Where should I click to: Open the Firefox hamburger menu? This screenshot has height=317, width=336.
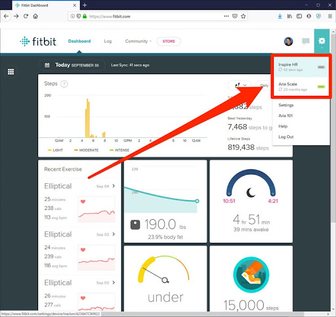(330, 16)
